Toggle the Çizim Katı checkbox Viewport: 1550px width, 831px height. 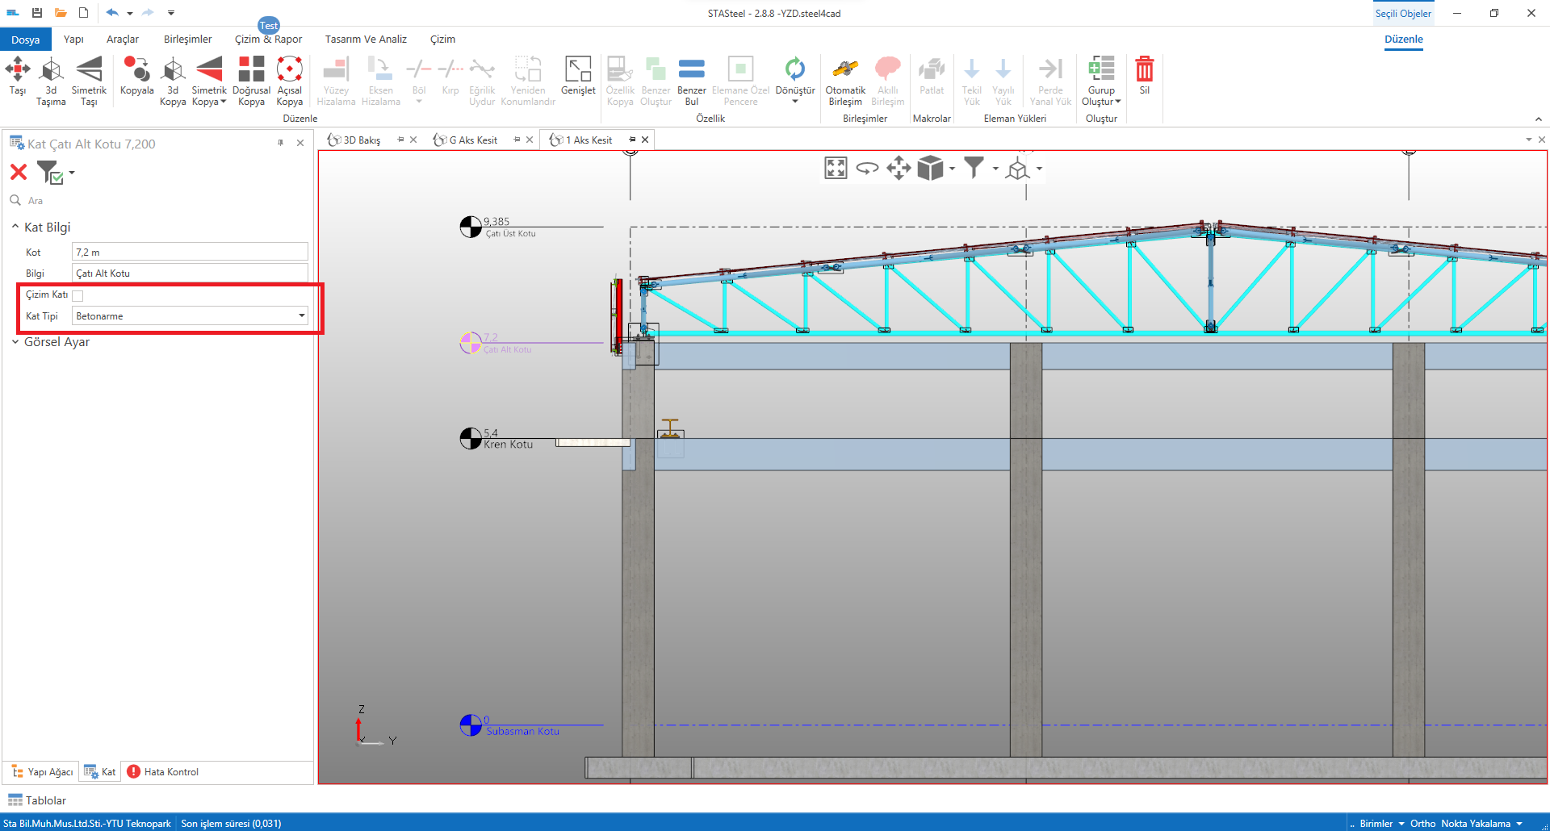pyautogui.click(x=77, y=295)
